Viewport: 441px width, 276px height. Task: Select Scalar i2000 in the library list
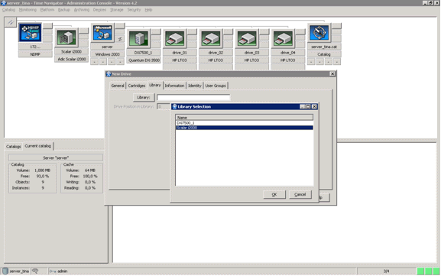244,128
